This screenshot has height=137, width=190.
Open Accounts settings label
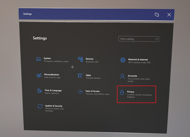click(x=132, y=76)
